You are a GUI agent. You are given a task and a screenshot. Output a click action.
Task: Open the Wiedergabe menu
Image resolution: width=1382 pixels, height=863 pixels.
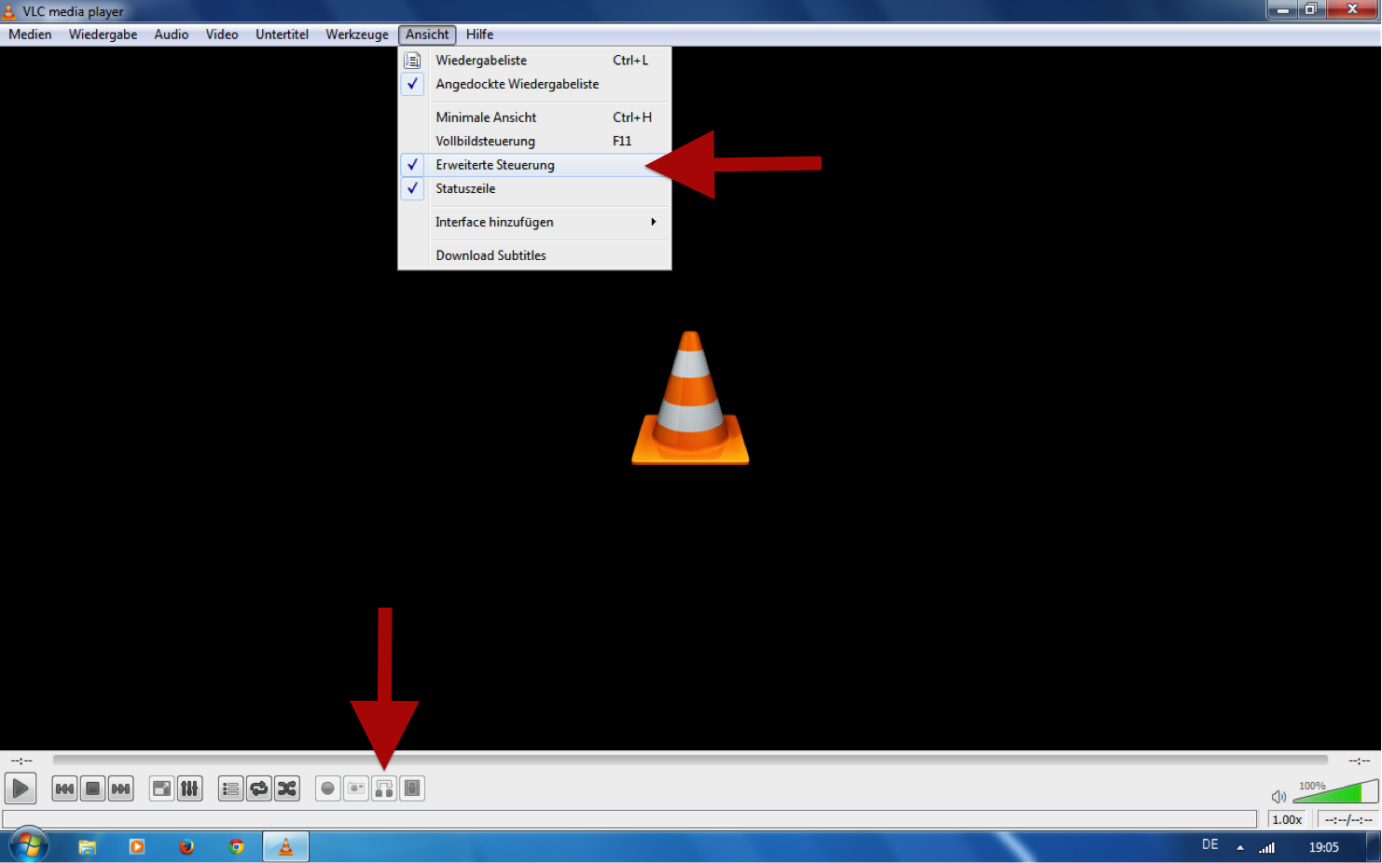pos(103,34)
